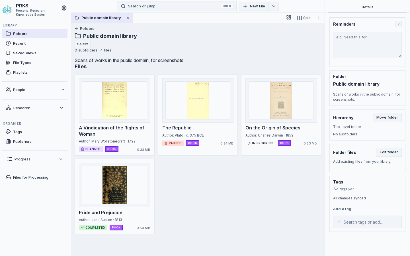The height and width of the screenshot is (256, 410).
Task: Focus the Reminders text area
Action: click(x=367, y=45)
